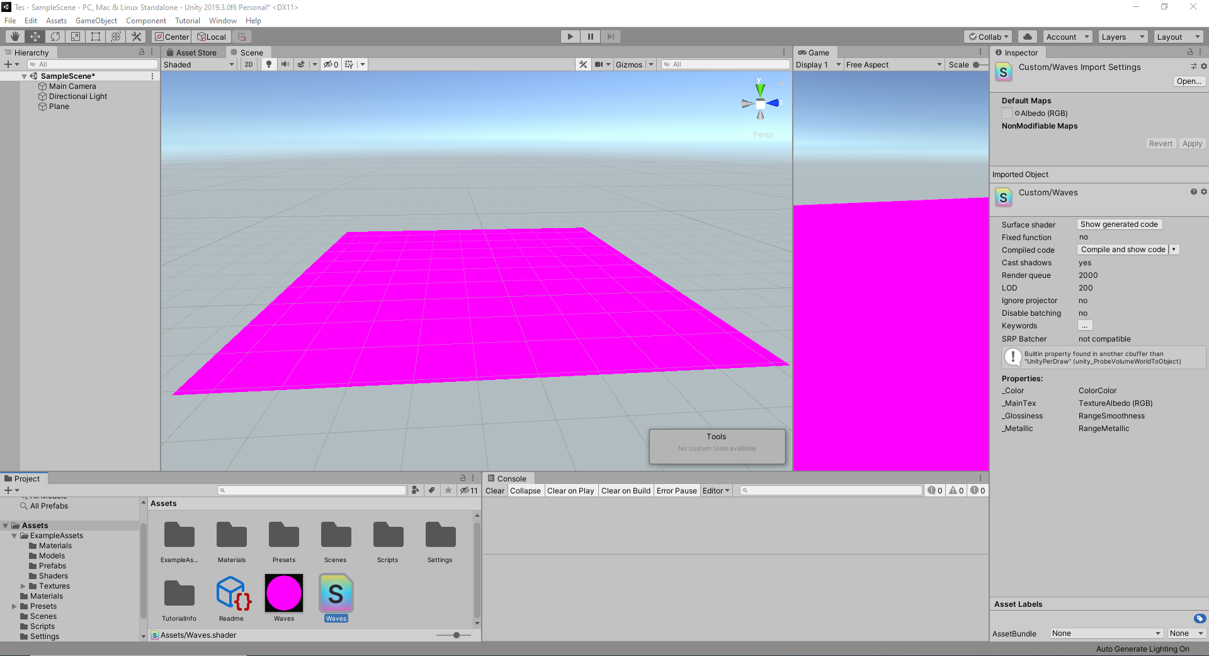Select the Hand tool in the toolbar
The image size is (1209, 656).
pyautogui.click(x=14, y=37)
